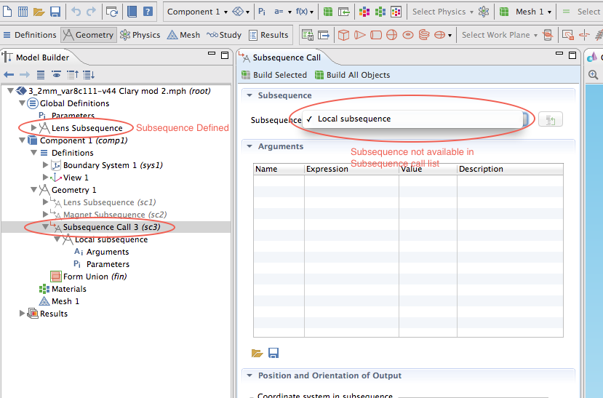The height and width of the screenshot is (398, 603).
Task: Collapse the Arguments settings section
Action: 249,146
